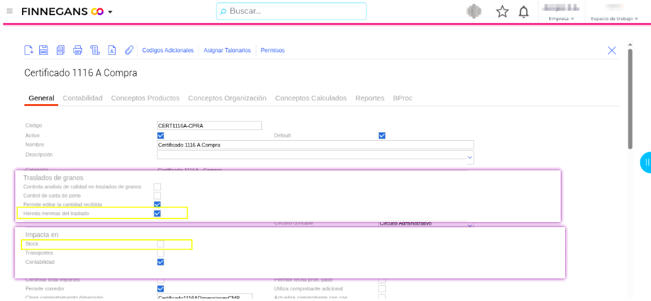Go to the Reportes tab
651x301 pixels.
369,98
